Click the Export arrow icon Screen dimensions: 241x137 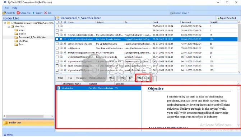(34, 13)
